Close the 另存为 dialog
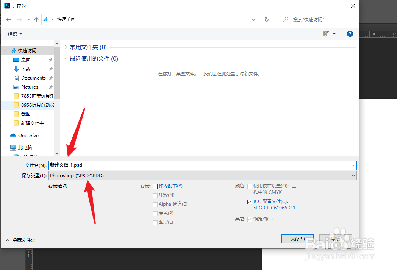397x270 pixels. click(353, 6)
